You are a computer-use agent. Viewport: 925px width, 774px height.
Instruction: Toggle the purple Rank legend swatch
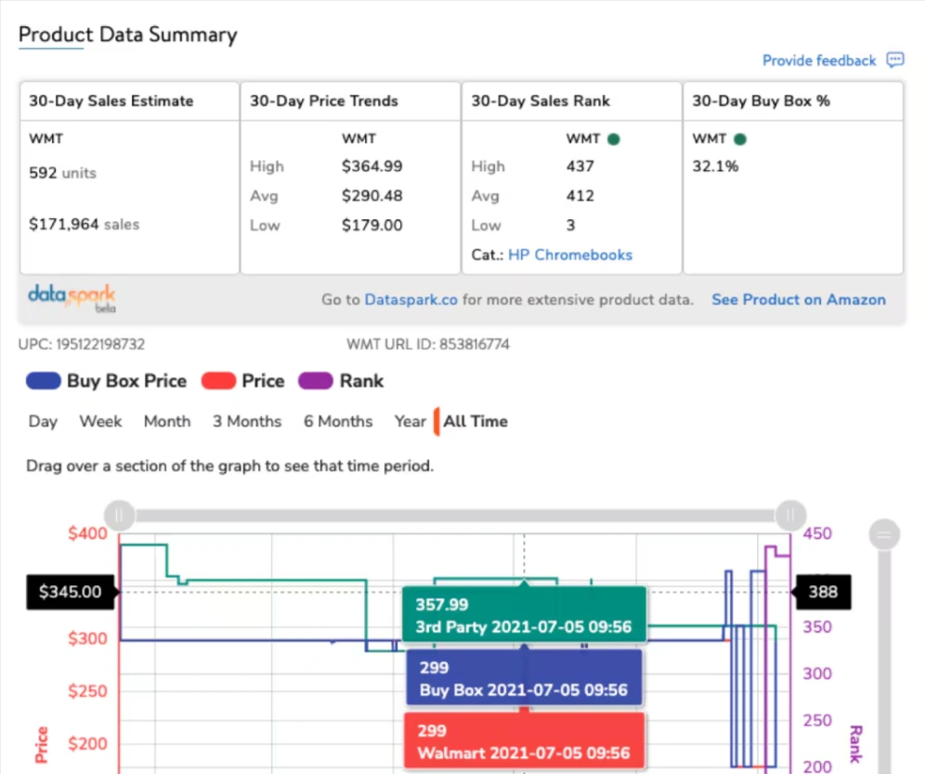[316, 381]
